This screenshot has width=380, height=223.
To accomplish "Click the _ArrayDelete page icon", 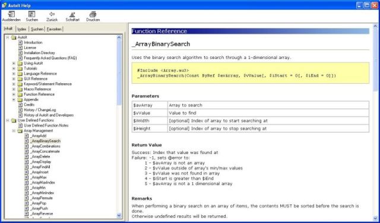I will click(x=27, y=157).
